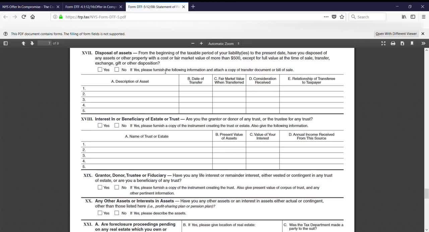Viewport: 429px width, 232px height.
Task: Click row 1 under Description of Asset
Action: pos(130,88)
